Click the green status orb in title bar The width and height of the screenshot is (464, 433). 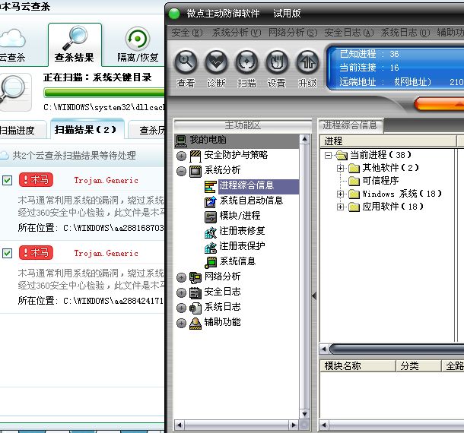(174, 14)
